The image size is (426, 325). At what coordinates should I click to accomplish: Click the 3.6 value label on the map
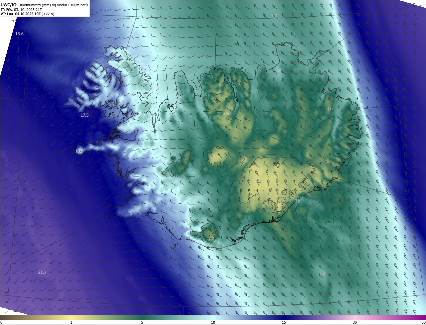tap(329, 109)
